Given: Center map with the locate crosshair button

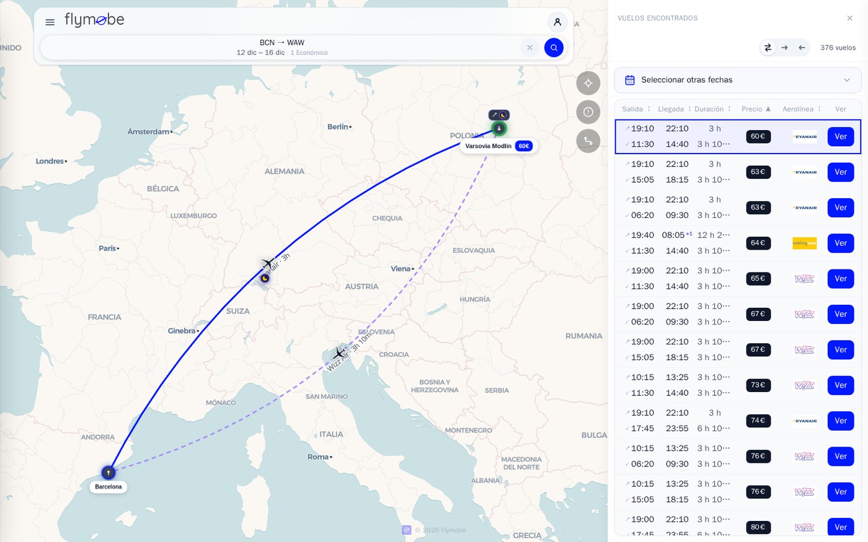Looking at the screenshot, I should click(588, 83).
